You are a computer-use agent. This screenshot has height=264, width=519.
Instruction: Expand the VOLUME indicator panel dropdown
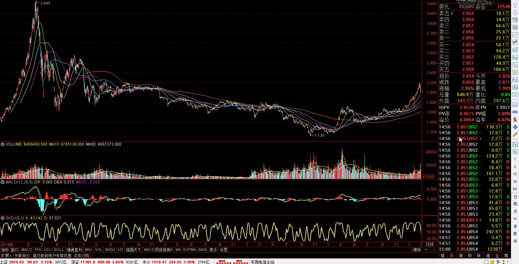pos(3,144)
